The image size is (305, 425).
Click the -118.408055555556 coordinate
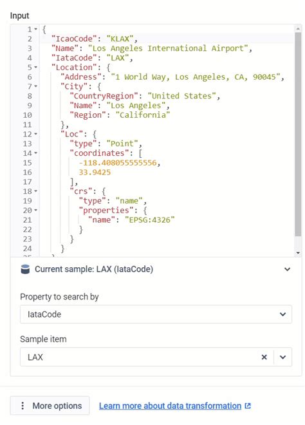click(x=118, y=163)
